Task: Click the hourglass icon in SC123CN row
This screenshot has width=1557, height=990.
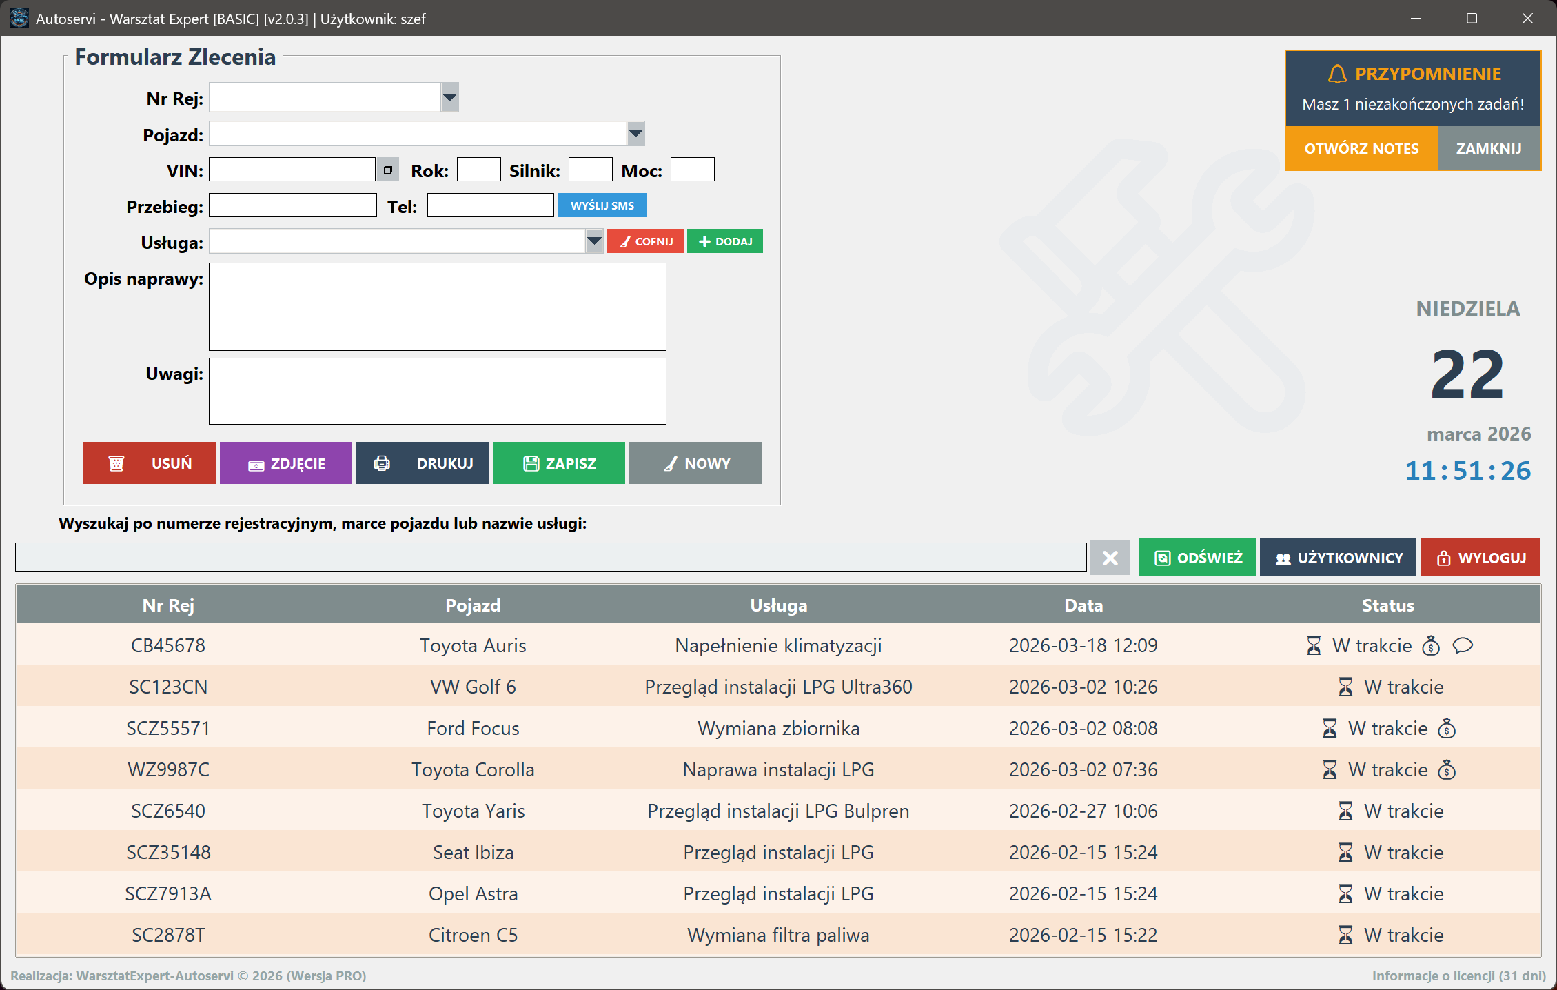Action: click(1345, 687)
